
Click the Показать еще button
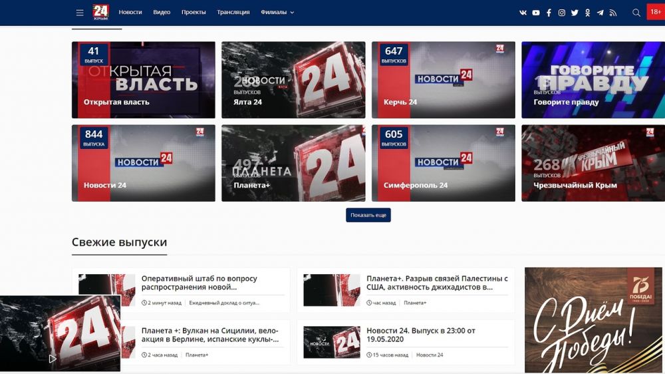click(368, 215)
